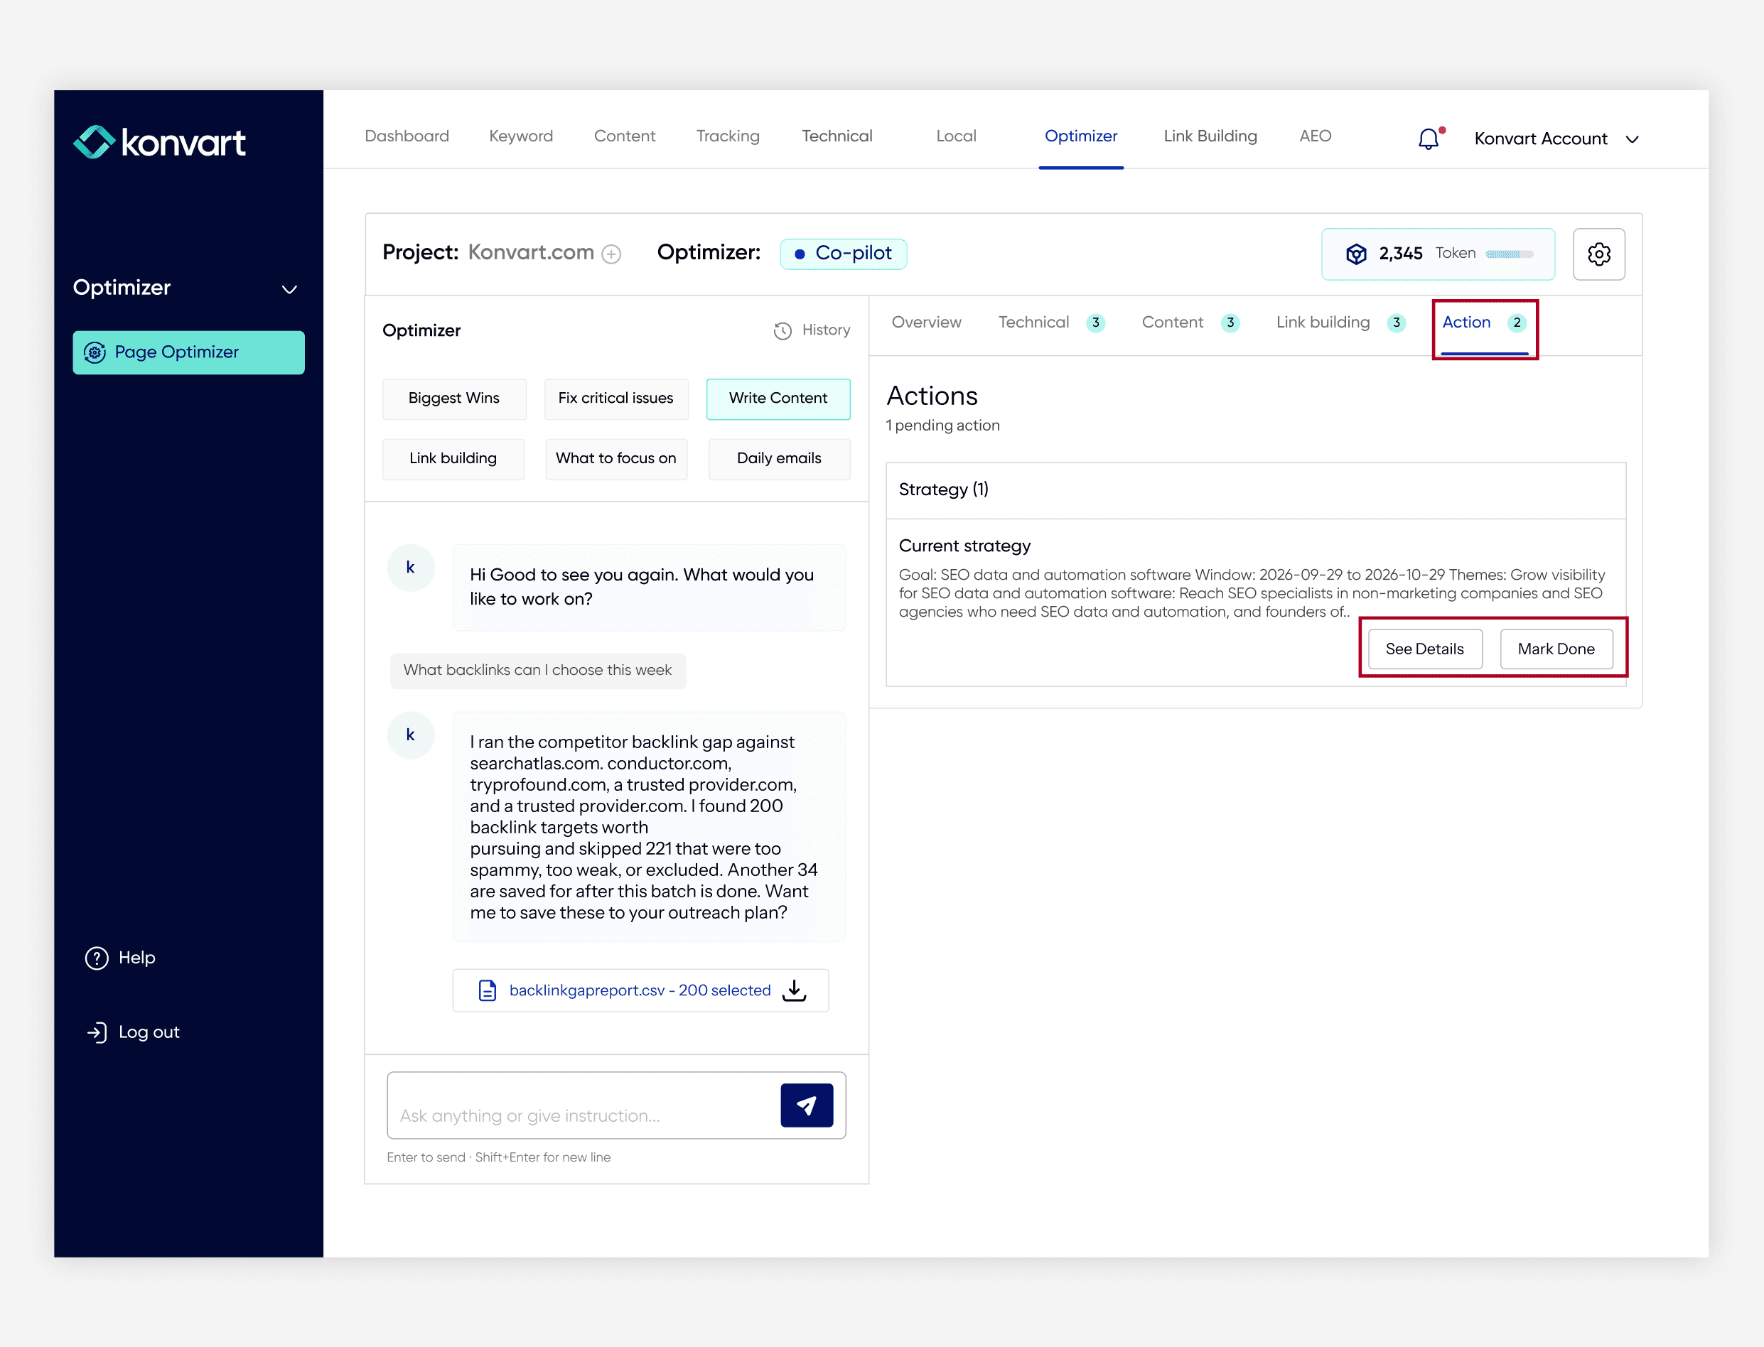Image resolution: width=1764 pixels, height=1347 pixels.
Task: Choose What to focus on
Action: pyautogui.click(x=616, y=459)
